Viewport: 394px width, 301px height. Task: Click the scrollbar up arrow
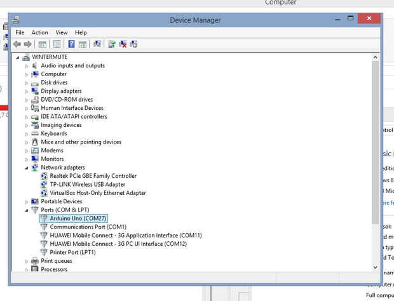click(375, 58)
